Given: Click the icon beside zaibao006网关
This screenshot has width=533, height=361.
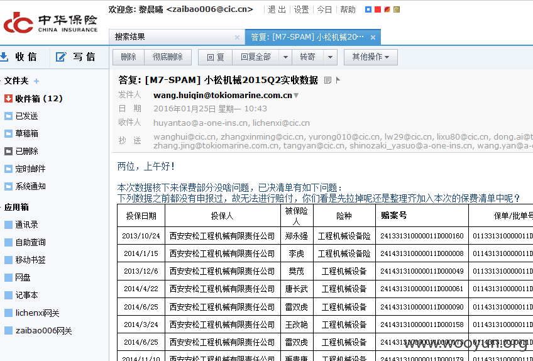Looking at the screenshot, I should [x=8, y=330].
